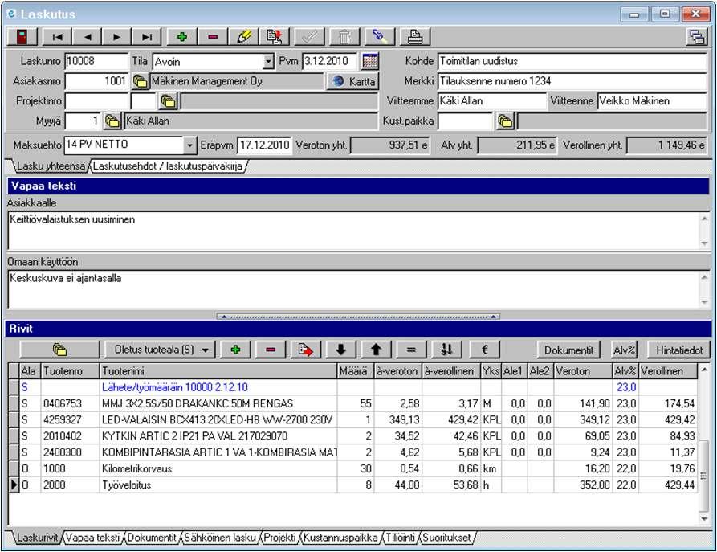
Task: Click the euro symbol button
Action: click(485, 350)
